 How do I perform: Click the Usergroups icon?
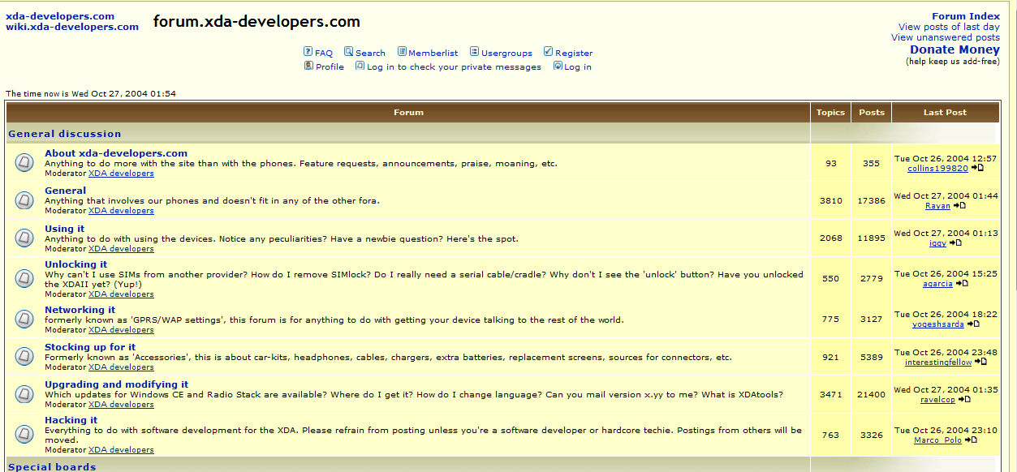click(475, 51)
